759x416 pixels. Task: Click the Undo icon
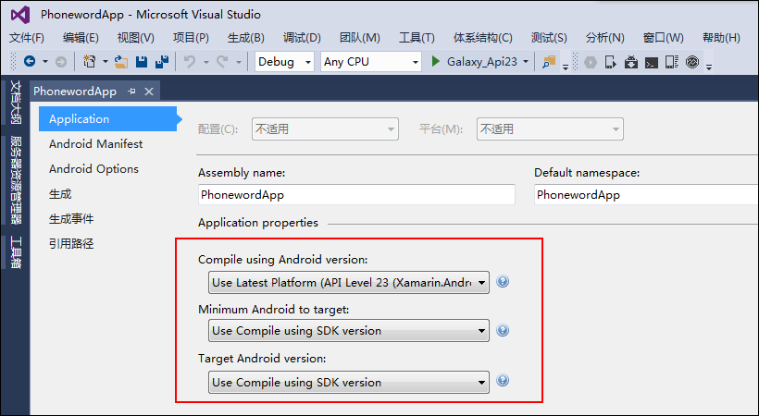189,62
